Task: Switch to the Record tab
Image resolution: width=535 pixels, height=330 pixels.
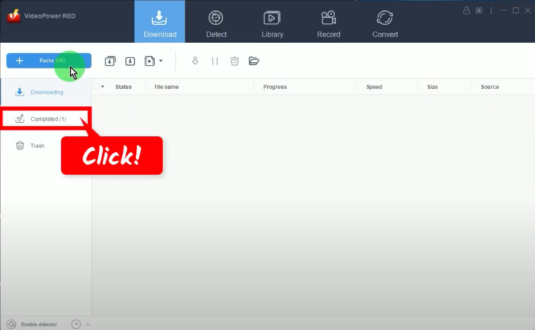Action: tap(328, 24)
